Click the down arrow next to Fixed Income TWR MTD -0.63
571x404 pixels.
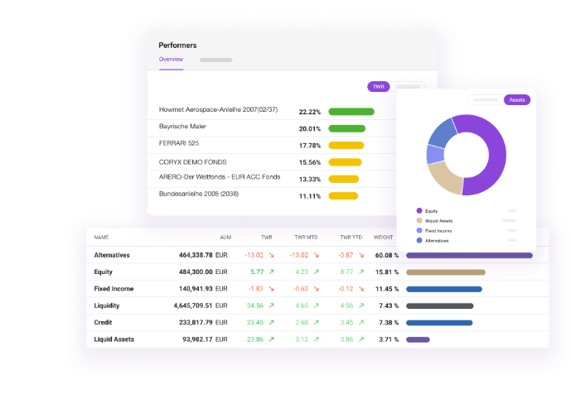[x=317, y=289]
